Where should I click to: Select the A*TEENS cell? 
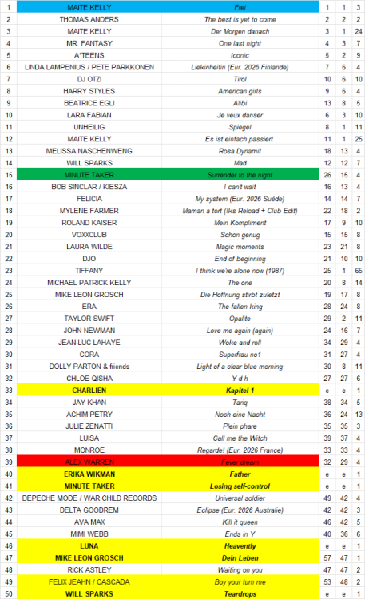[89, 55]
